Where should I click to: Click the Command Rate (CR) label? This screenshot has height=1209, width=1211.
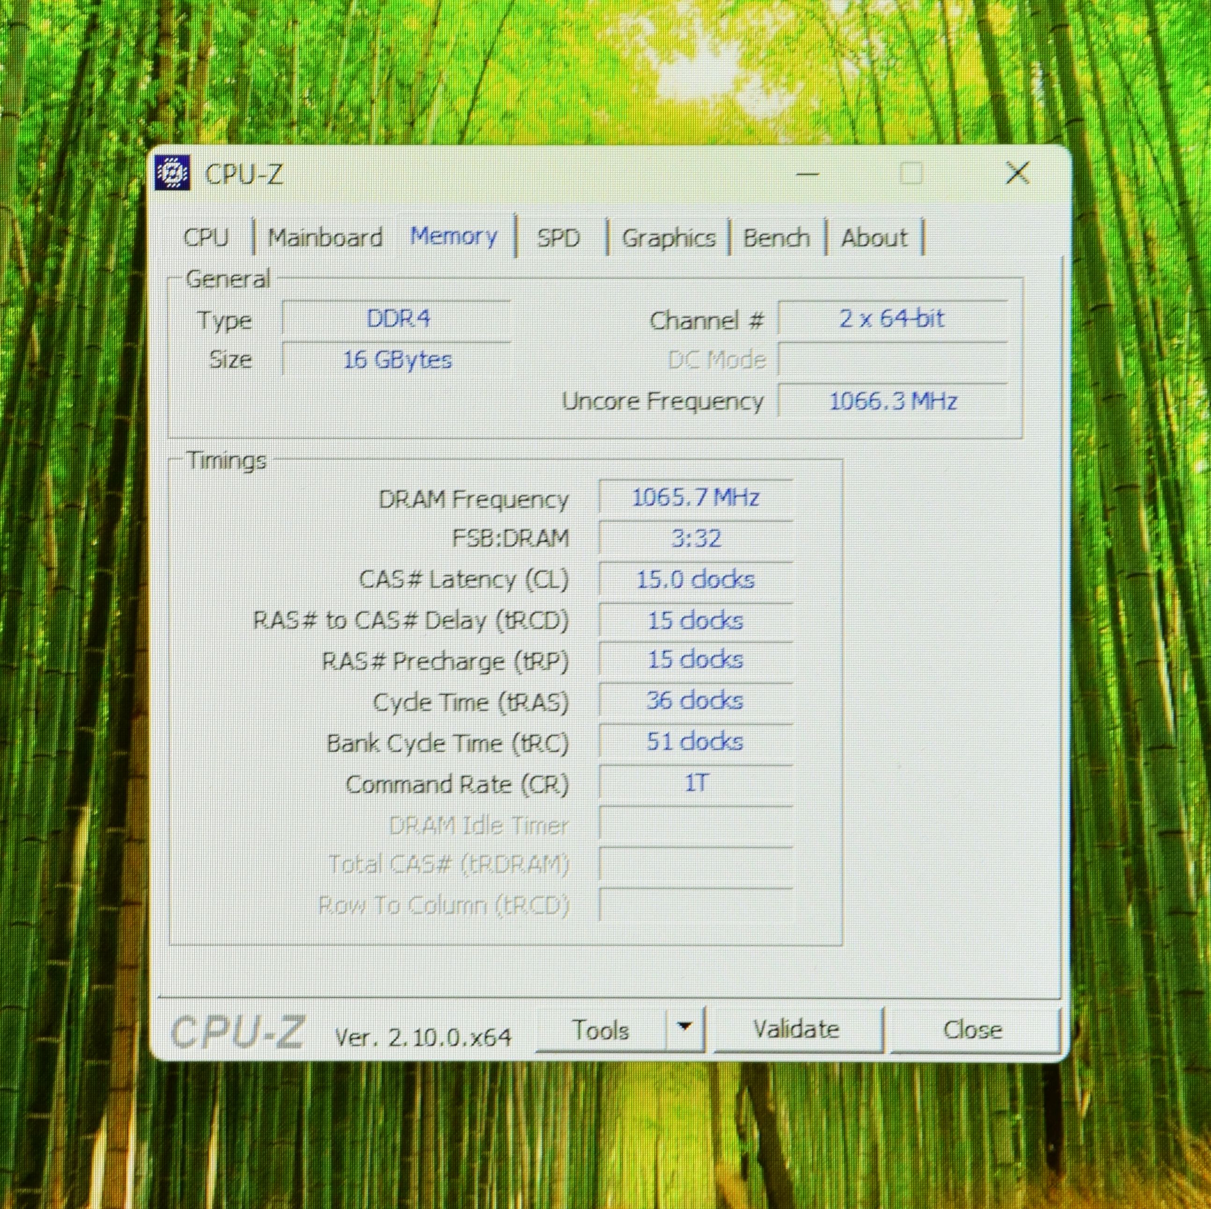457,784
